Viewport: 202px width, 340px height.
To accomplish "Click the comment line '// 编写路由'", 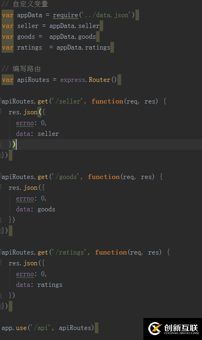I will point(21,69).
